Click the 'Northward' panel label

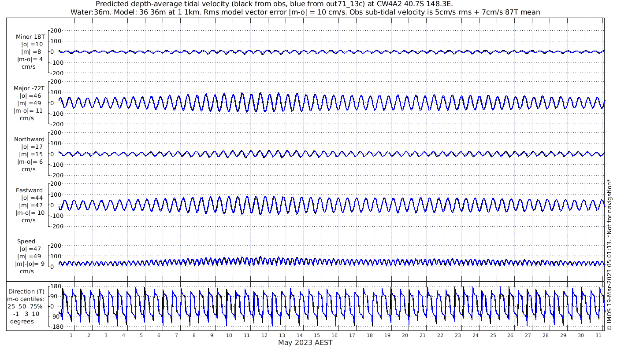(29, 139)
